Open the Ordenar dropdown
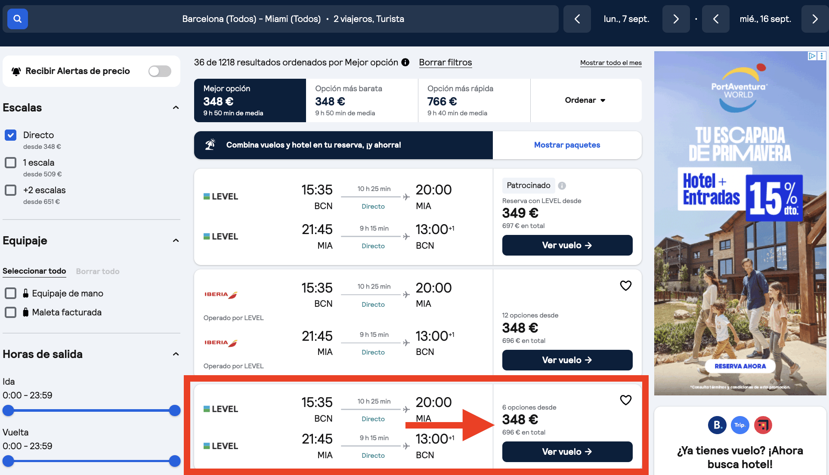The height and width of the screenshot is (475, 829). tap(585, 100)
